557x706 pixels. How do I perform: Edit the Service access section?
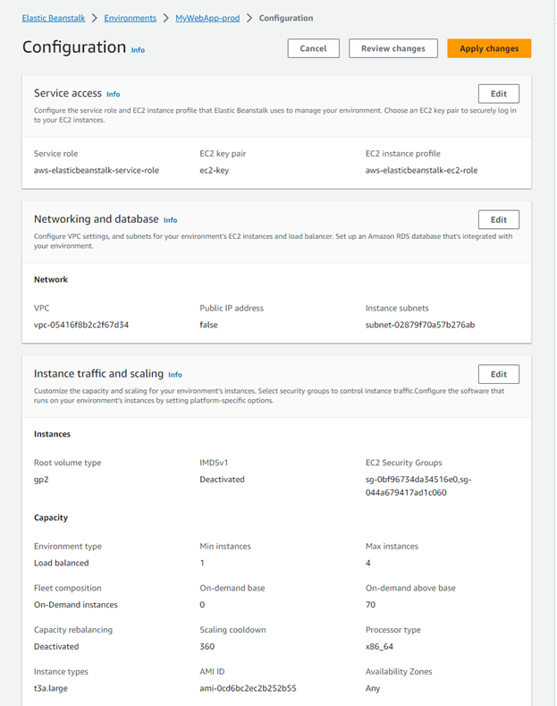coord(499,94)
